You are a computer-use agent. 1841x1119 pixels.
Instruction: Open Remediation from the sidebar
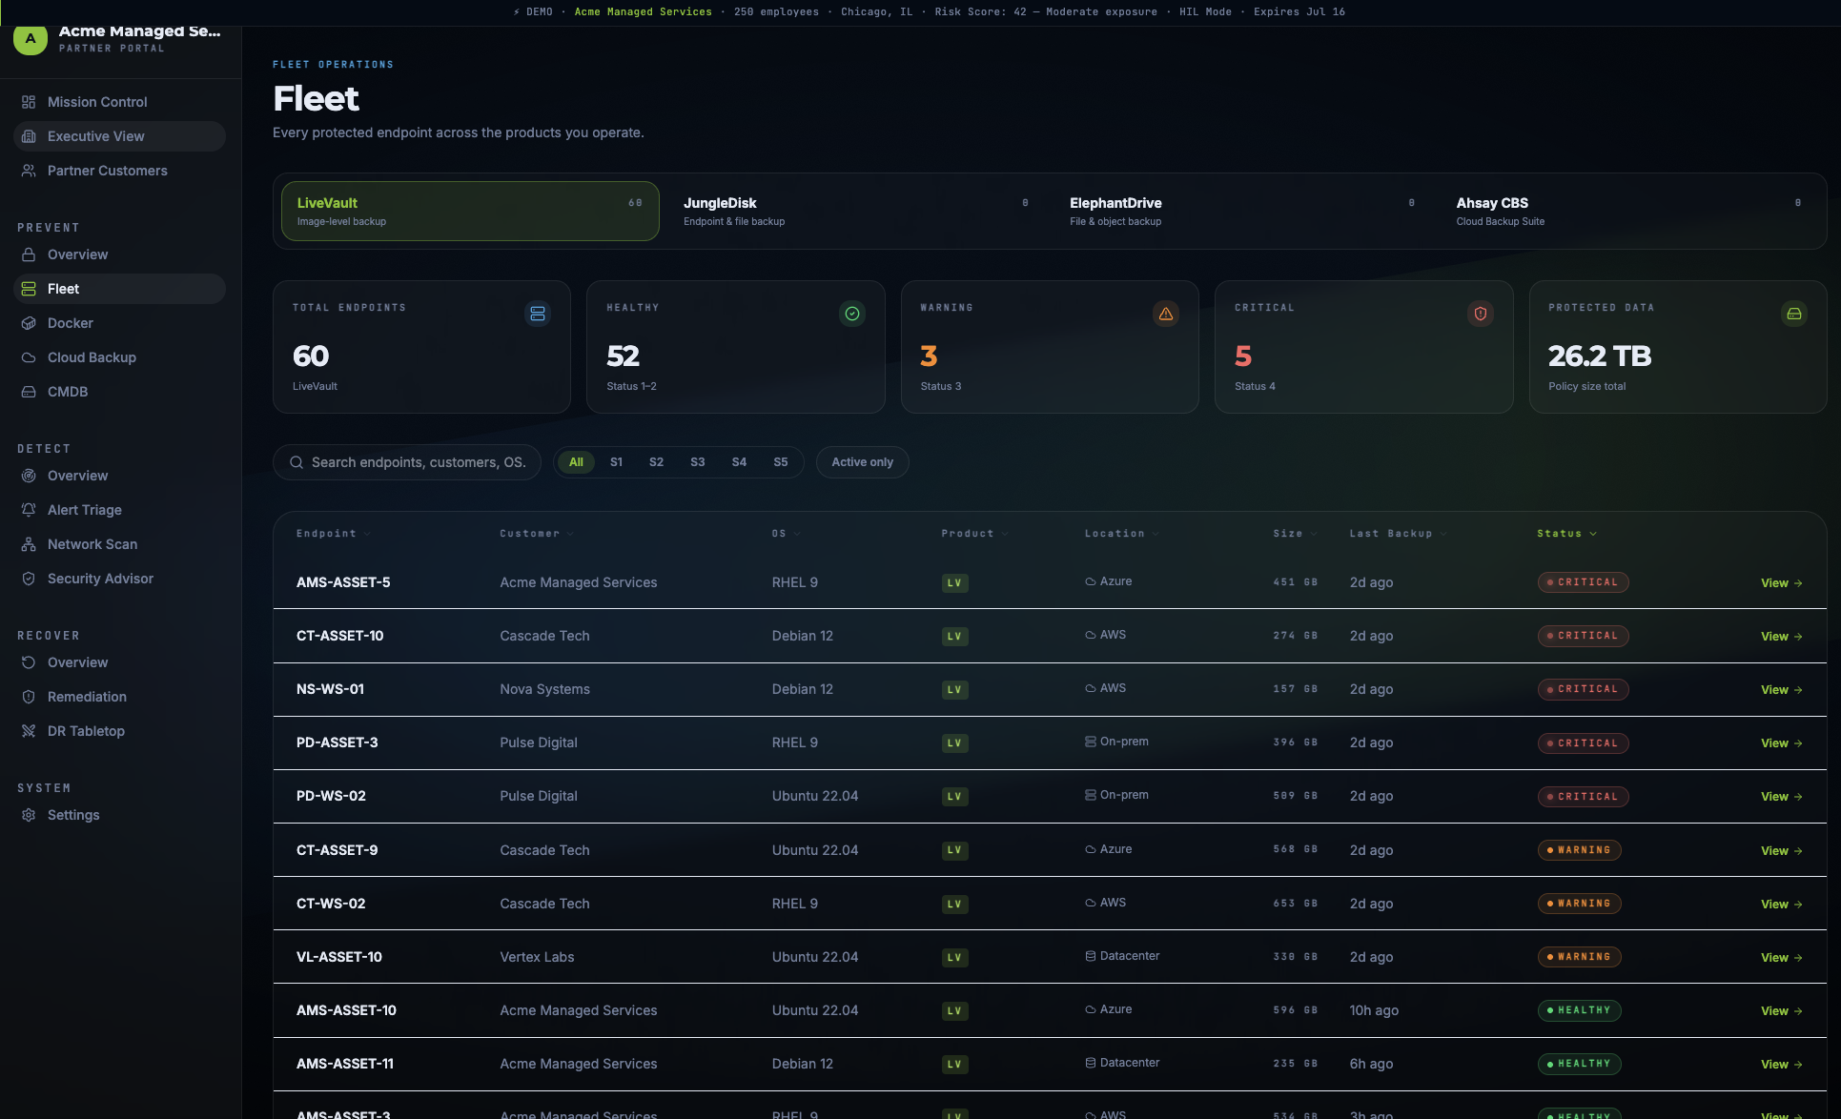[119, 697]
